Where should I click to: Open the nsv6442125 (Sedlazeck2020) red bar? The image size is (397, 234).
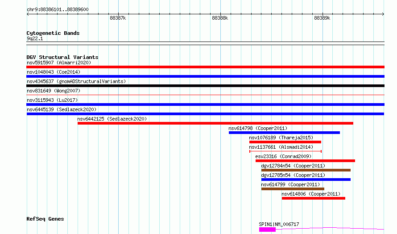215,123
